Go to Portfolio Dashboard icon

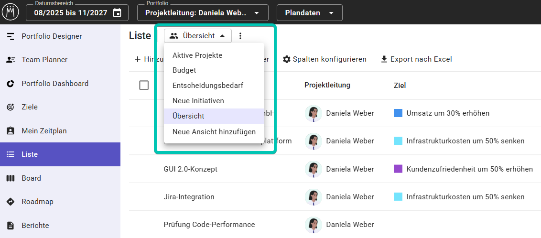click(11, 84)
